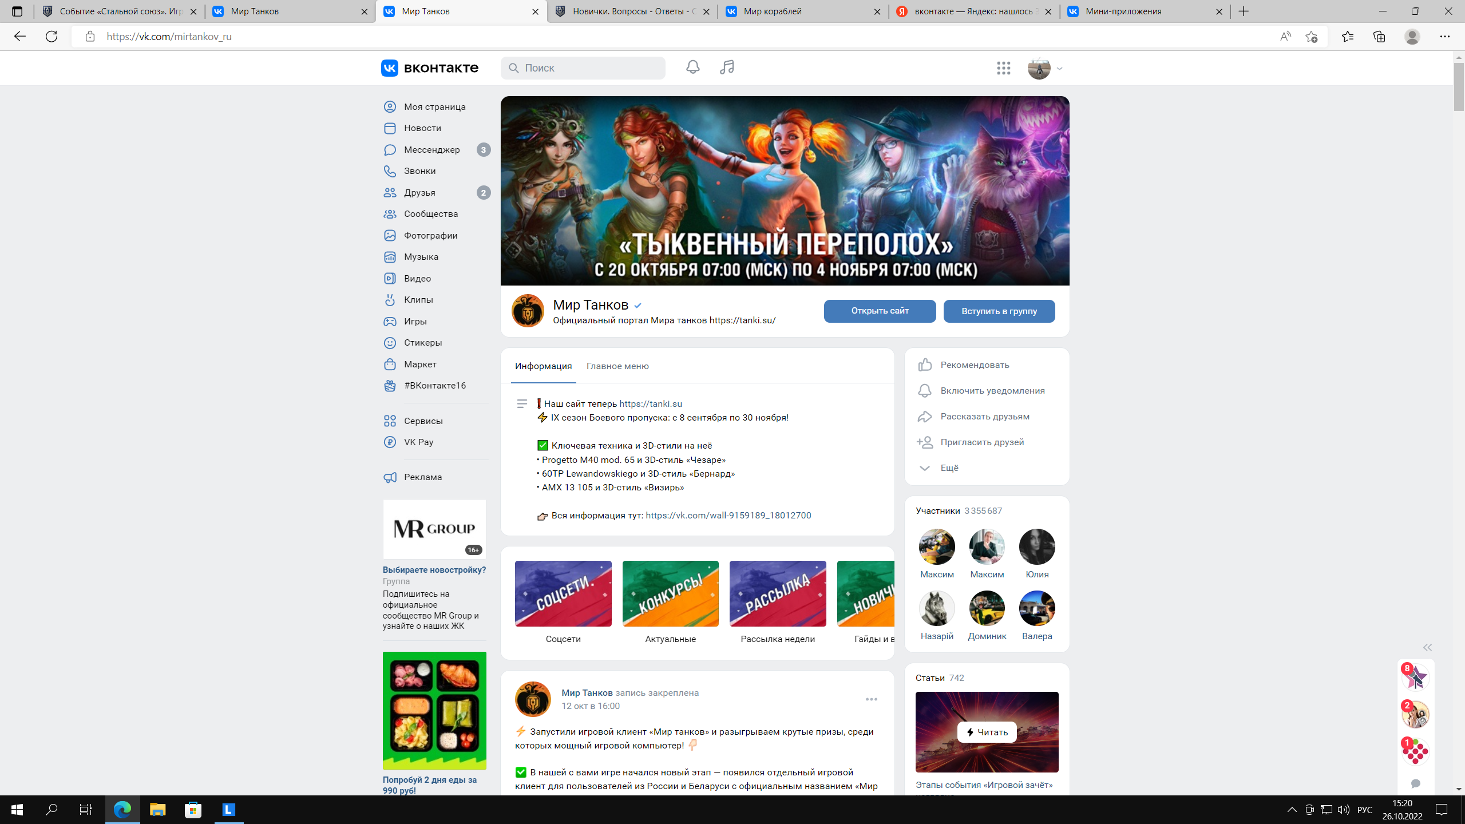Add this page to browser favorites
Image resolution: width=1465 pixels, height=824 pixels.
[x=1311, y=37]
